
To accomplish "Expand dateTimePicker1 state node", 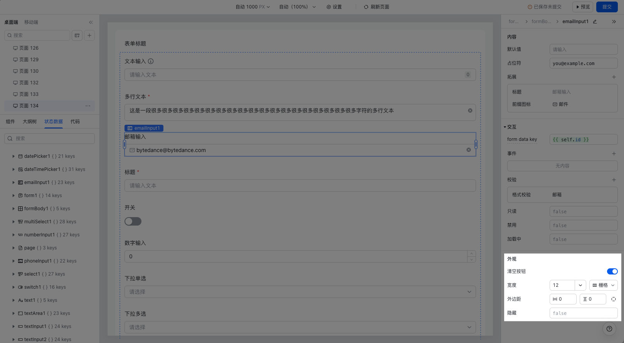I will pyautogui.click(x=13, y=169).
